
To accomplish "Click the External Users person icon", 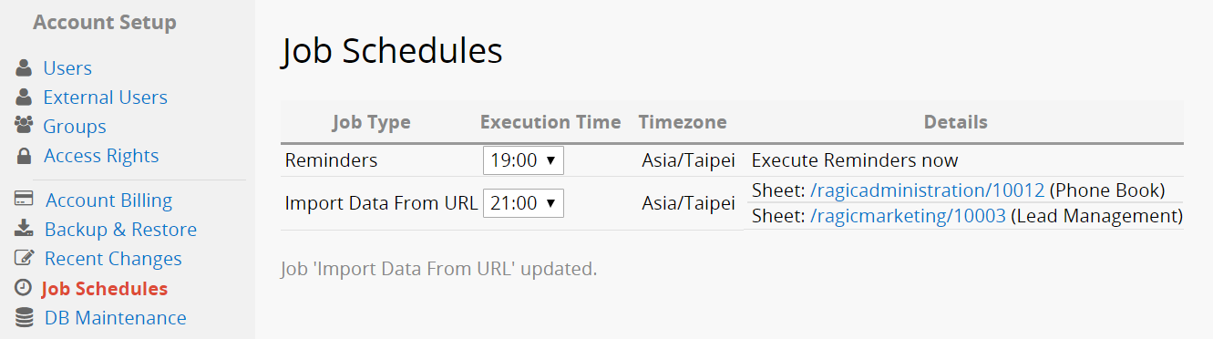I will coord(24,98).
